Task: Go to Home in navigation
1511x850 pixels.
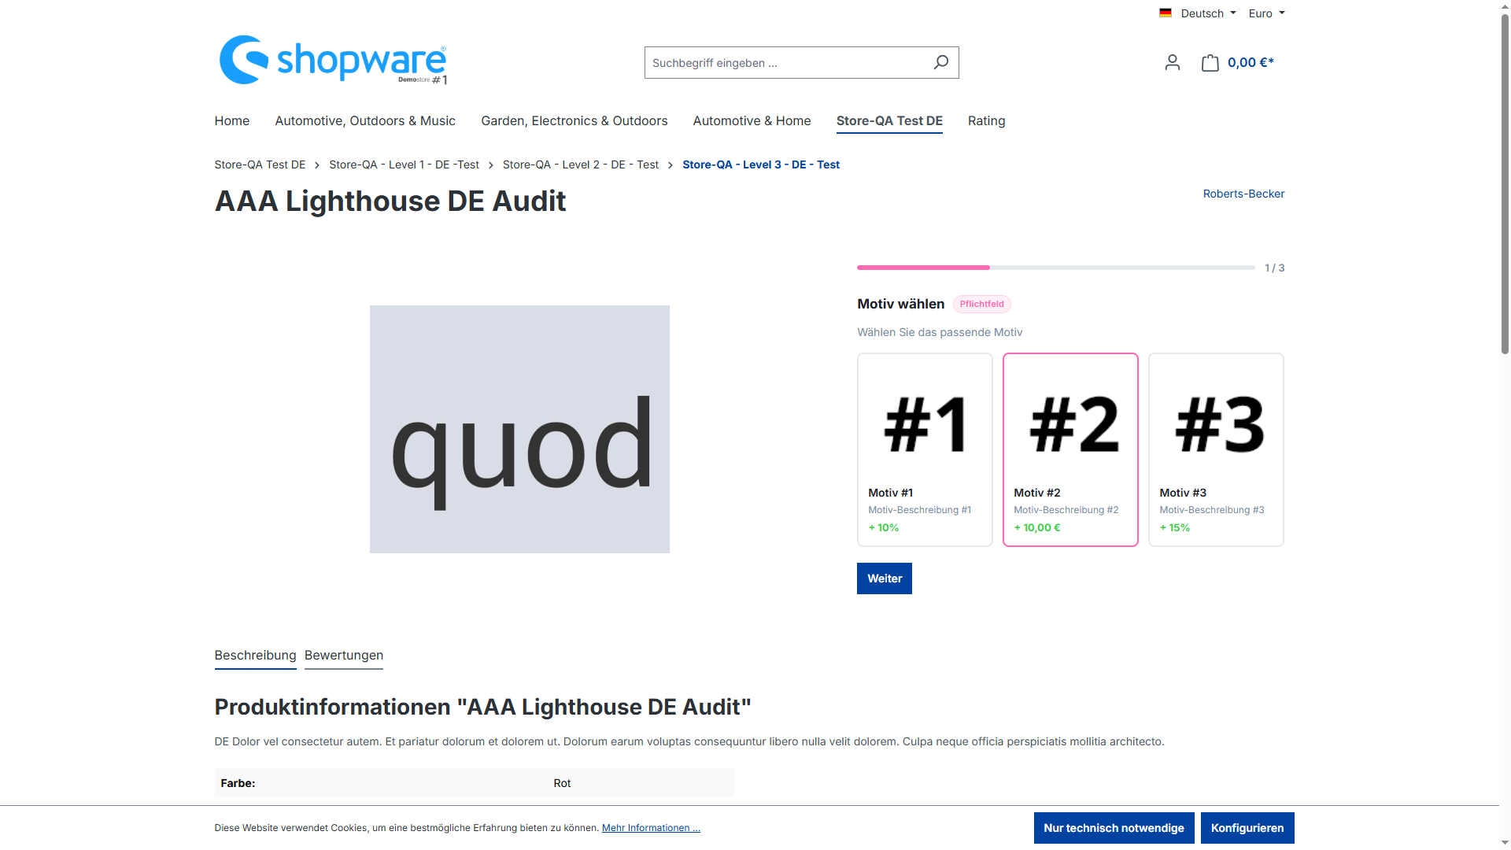Action: coord(231,120)
